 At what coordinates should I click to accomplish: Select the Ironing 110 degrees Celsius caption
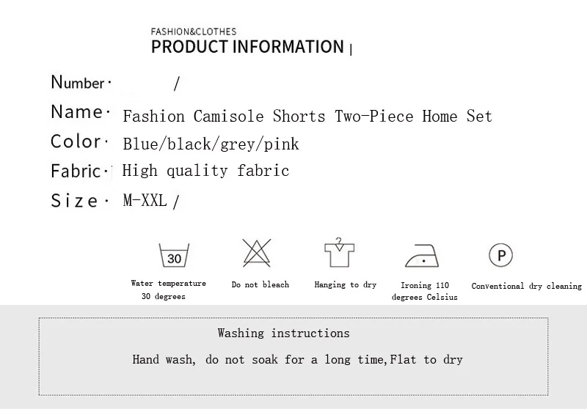[425, 291]
